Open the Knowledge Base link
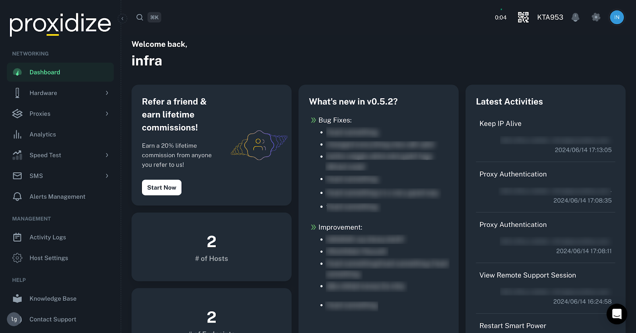 [60, 298]
